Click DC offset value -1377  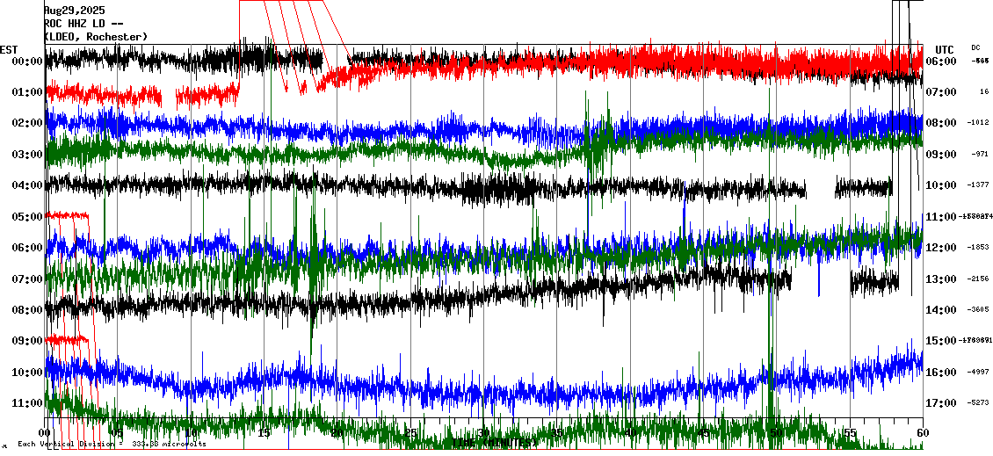point(978,185)
